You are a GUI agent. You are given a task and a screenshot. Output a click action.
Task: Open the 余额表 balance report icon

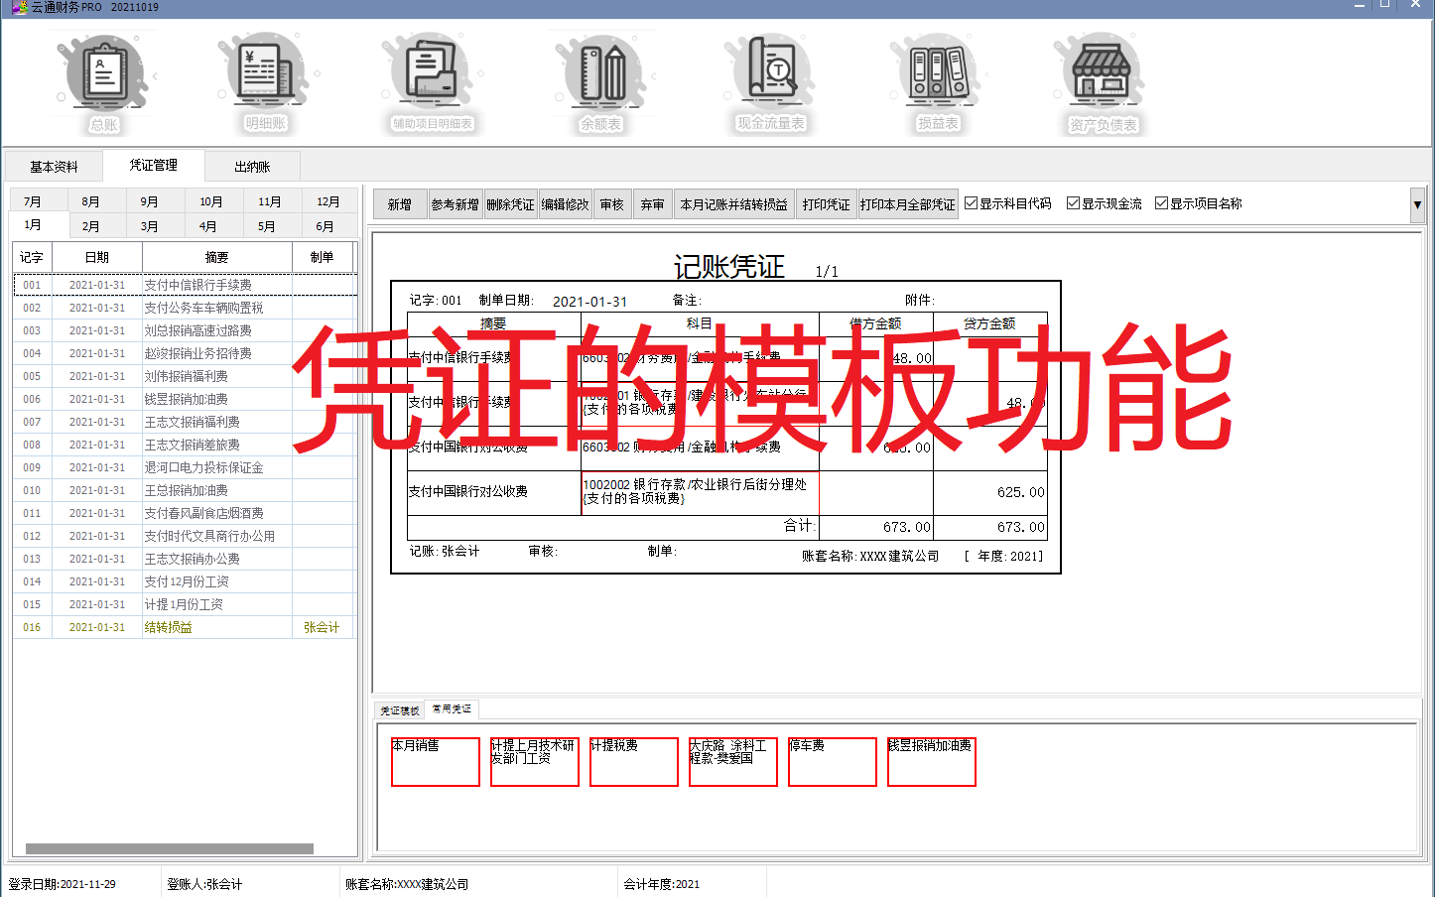pos(599,81)
